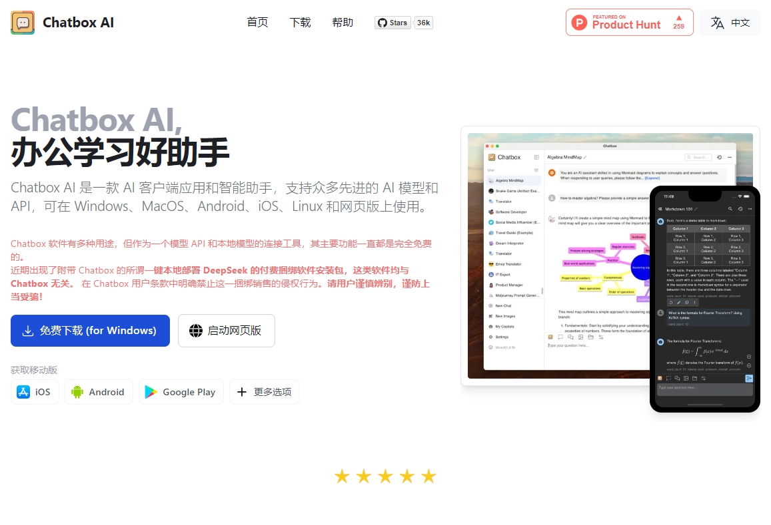Viewport: 771px width, 525px height.
Task: Open the 下载 nav item
Action: tap(300, 23)
